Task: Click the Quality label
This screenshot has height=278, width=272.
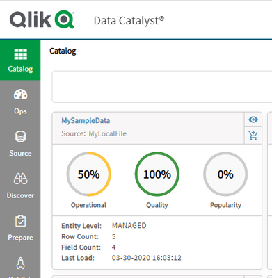Action: point(157,205)
